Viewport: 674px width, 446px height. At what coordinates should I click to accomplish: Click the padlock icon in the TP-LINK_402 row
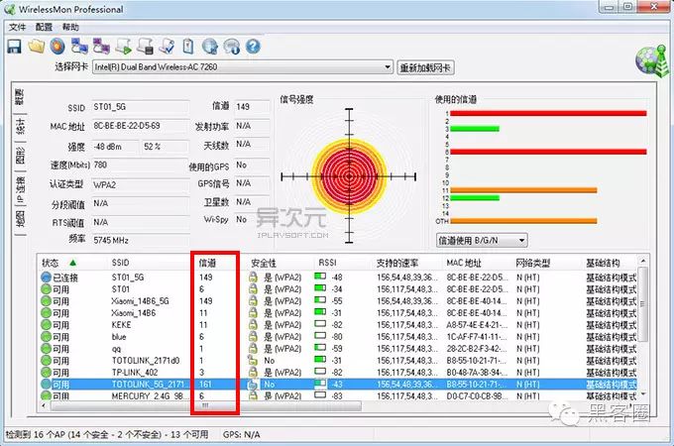pos(253,372)
